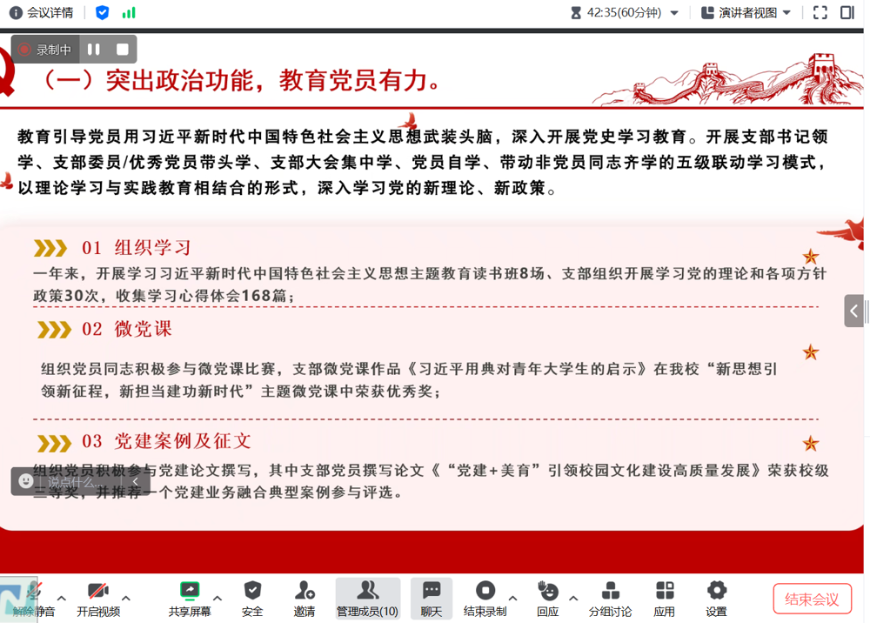This screenshot has height=623, width=870.
Task: Open the emoji picker in chat box
Action: (26, 481)
